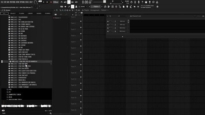The height and width of the screenshot is (115, 205).
Task: Arm the red record button
Action: pos(51,2)
